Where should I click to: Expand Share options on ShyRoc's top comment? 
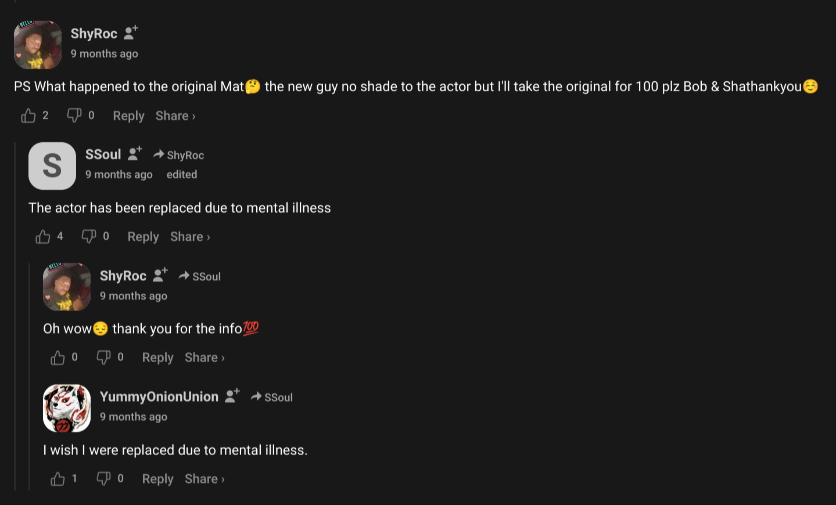175,116
